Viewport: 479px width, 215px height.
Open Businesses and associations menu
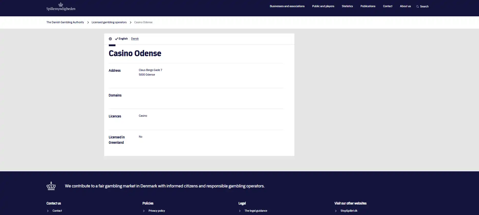point(287,6)
